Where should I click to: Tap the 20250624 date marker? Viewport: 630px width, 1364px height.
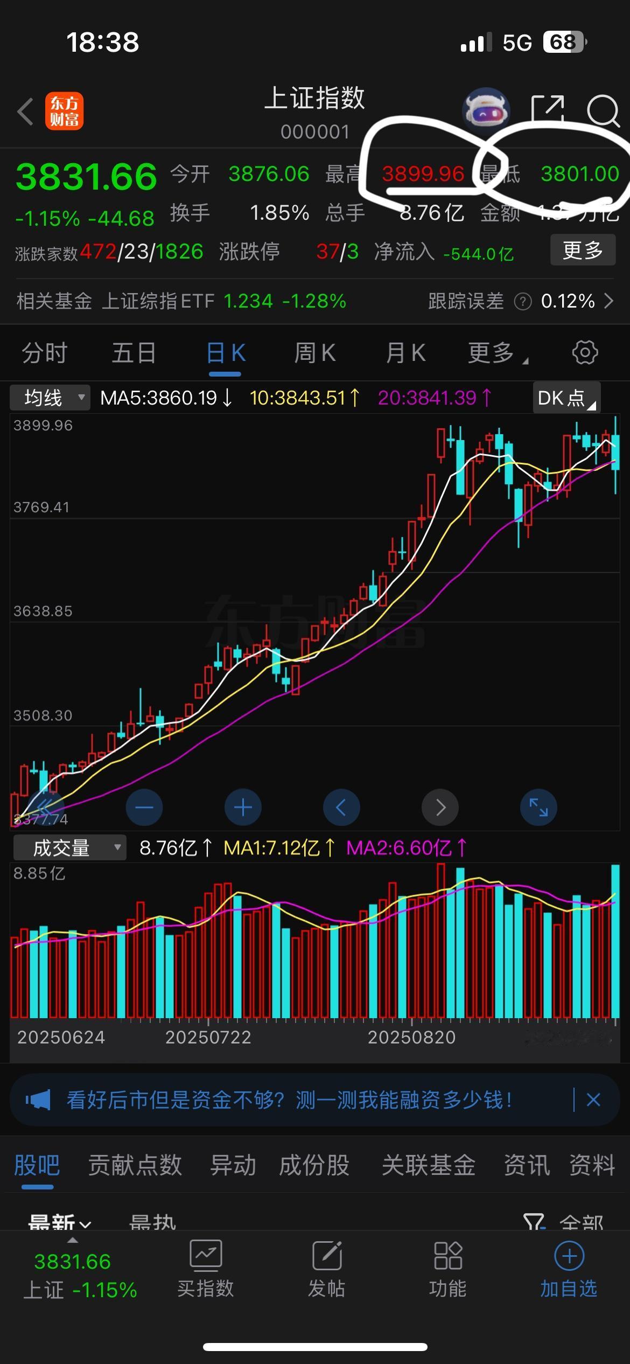click(x=61, y=1037)
